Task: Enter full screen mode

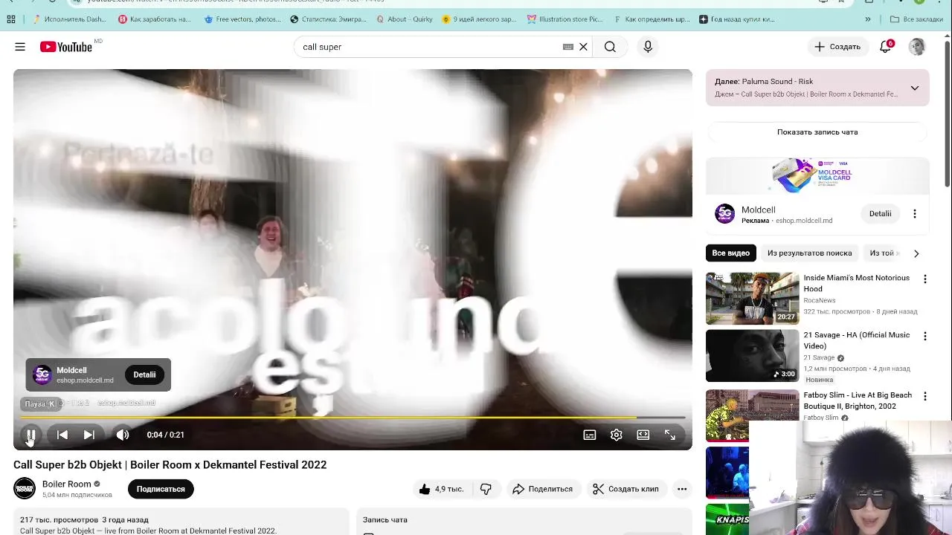Action: click(670, 435)
